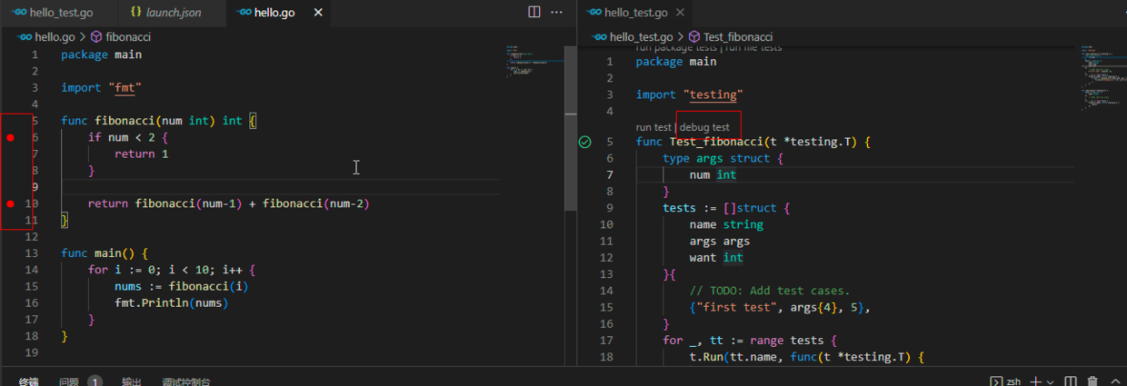Click 'package main' in hello.go
Image resolution: width=1127 pixels, height=386 pixels.
[x=101, y=54]
